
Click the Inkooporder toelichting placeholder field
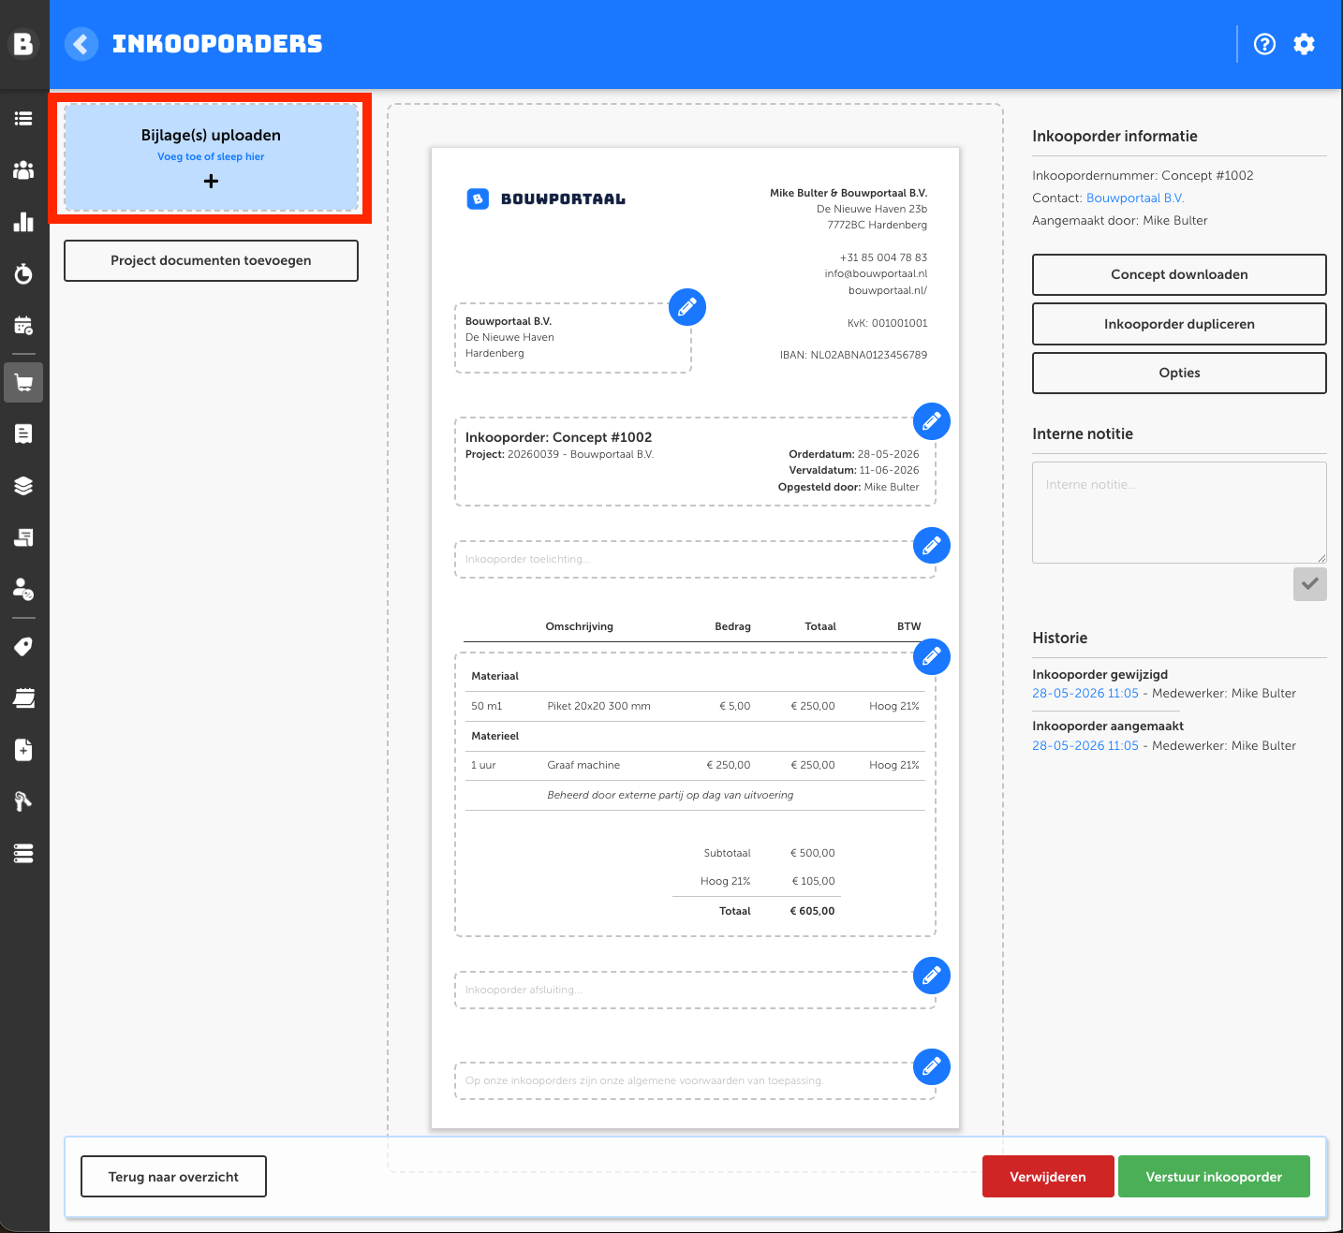point(695,559)
